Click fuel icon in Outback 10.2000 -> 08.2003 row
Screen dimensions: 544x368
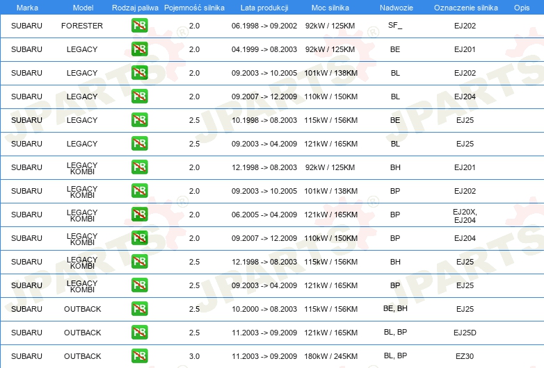(x=139, y=309)
